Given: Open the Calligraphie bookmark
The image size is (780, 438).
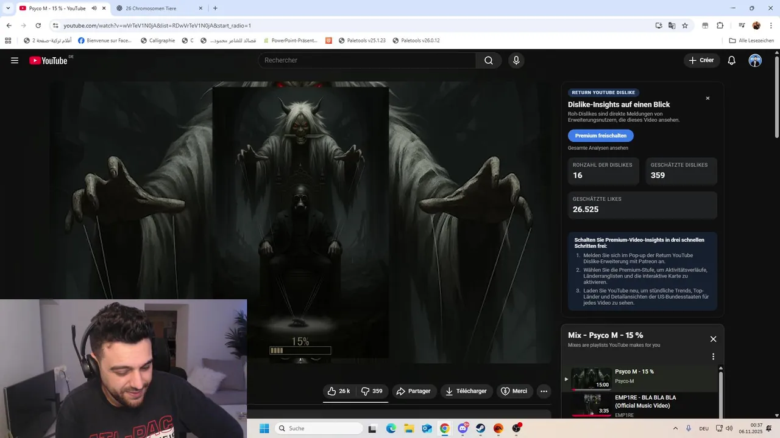Looking at the screenshot, I should (x=158, y=41).
